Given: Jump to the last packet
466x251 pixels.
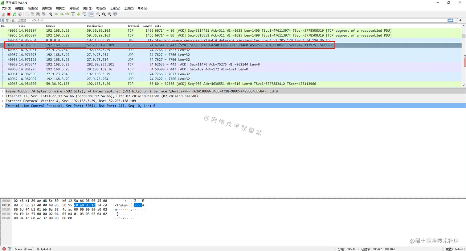Looking at the screenshot, I should coord(79,14).
